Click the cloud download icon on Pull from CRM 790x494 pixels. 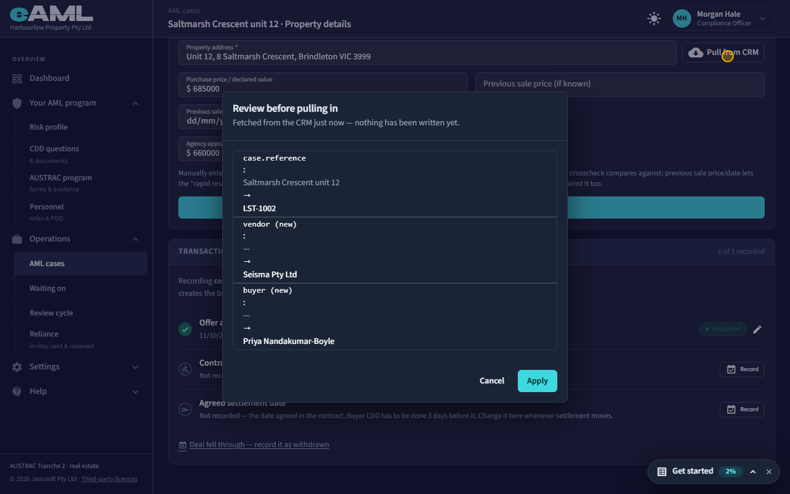click(x=696, y=52)
